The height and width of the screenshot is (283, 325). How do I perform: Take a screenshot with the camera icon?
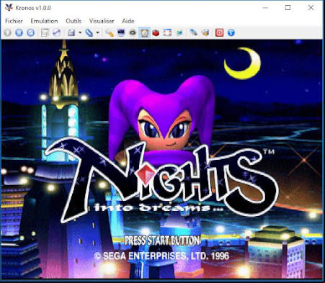(133, 32)
